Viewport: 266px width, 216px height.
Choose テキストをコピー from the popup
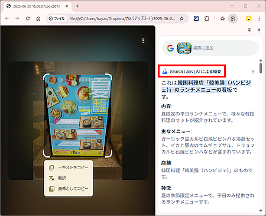(x=69, y=167)
